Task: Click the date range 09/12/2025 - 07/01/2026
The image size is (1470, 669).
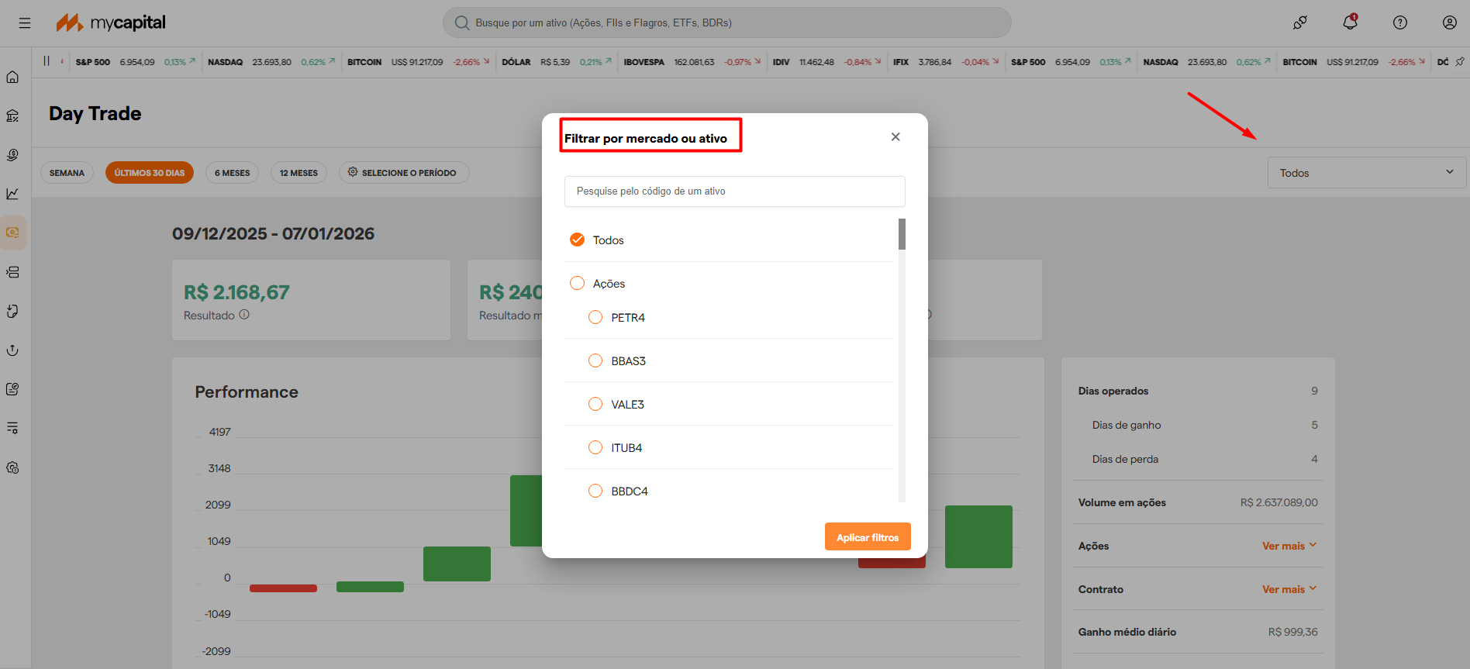Action: [273, 233]
